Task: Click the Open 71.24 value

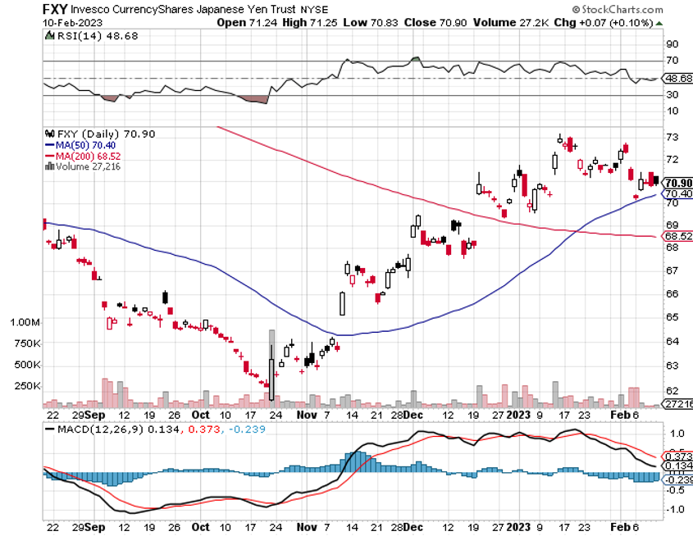Action: click(246, 22)
